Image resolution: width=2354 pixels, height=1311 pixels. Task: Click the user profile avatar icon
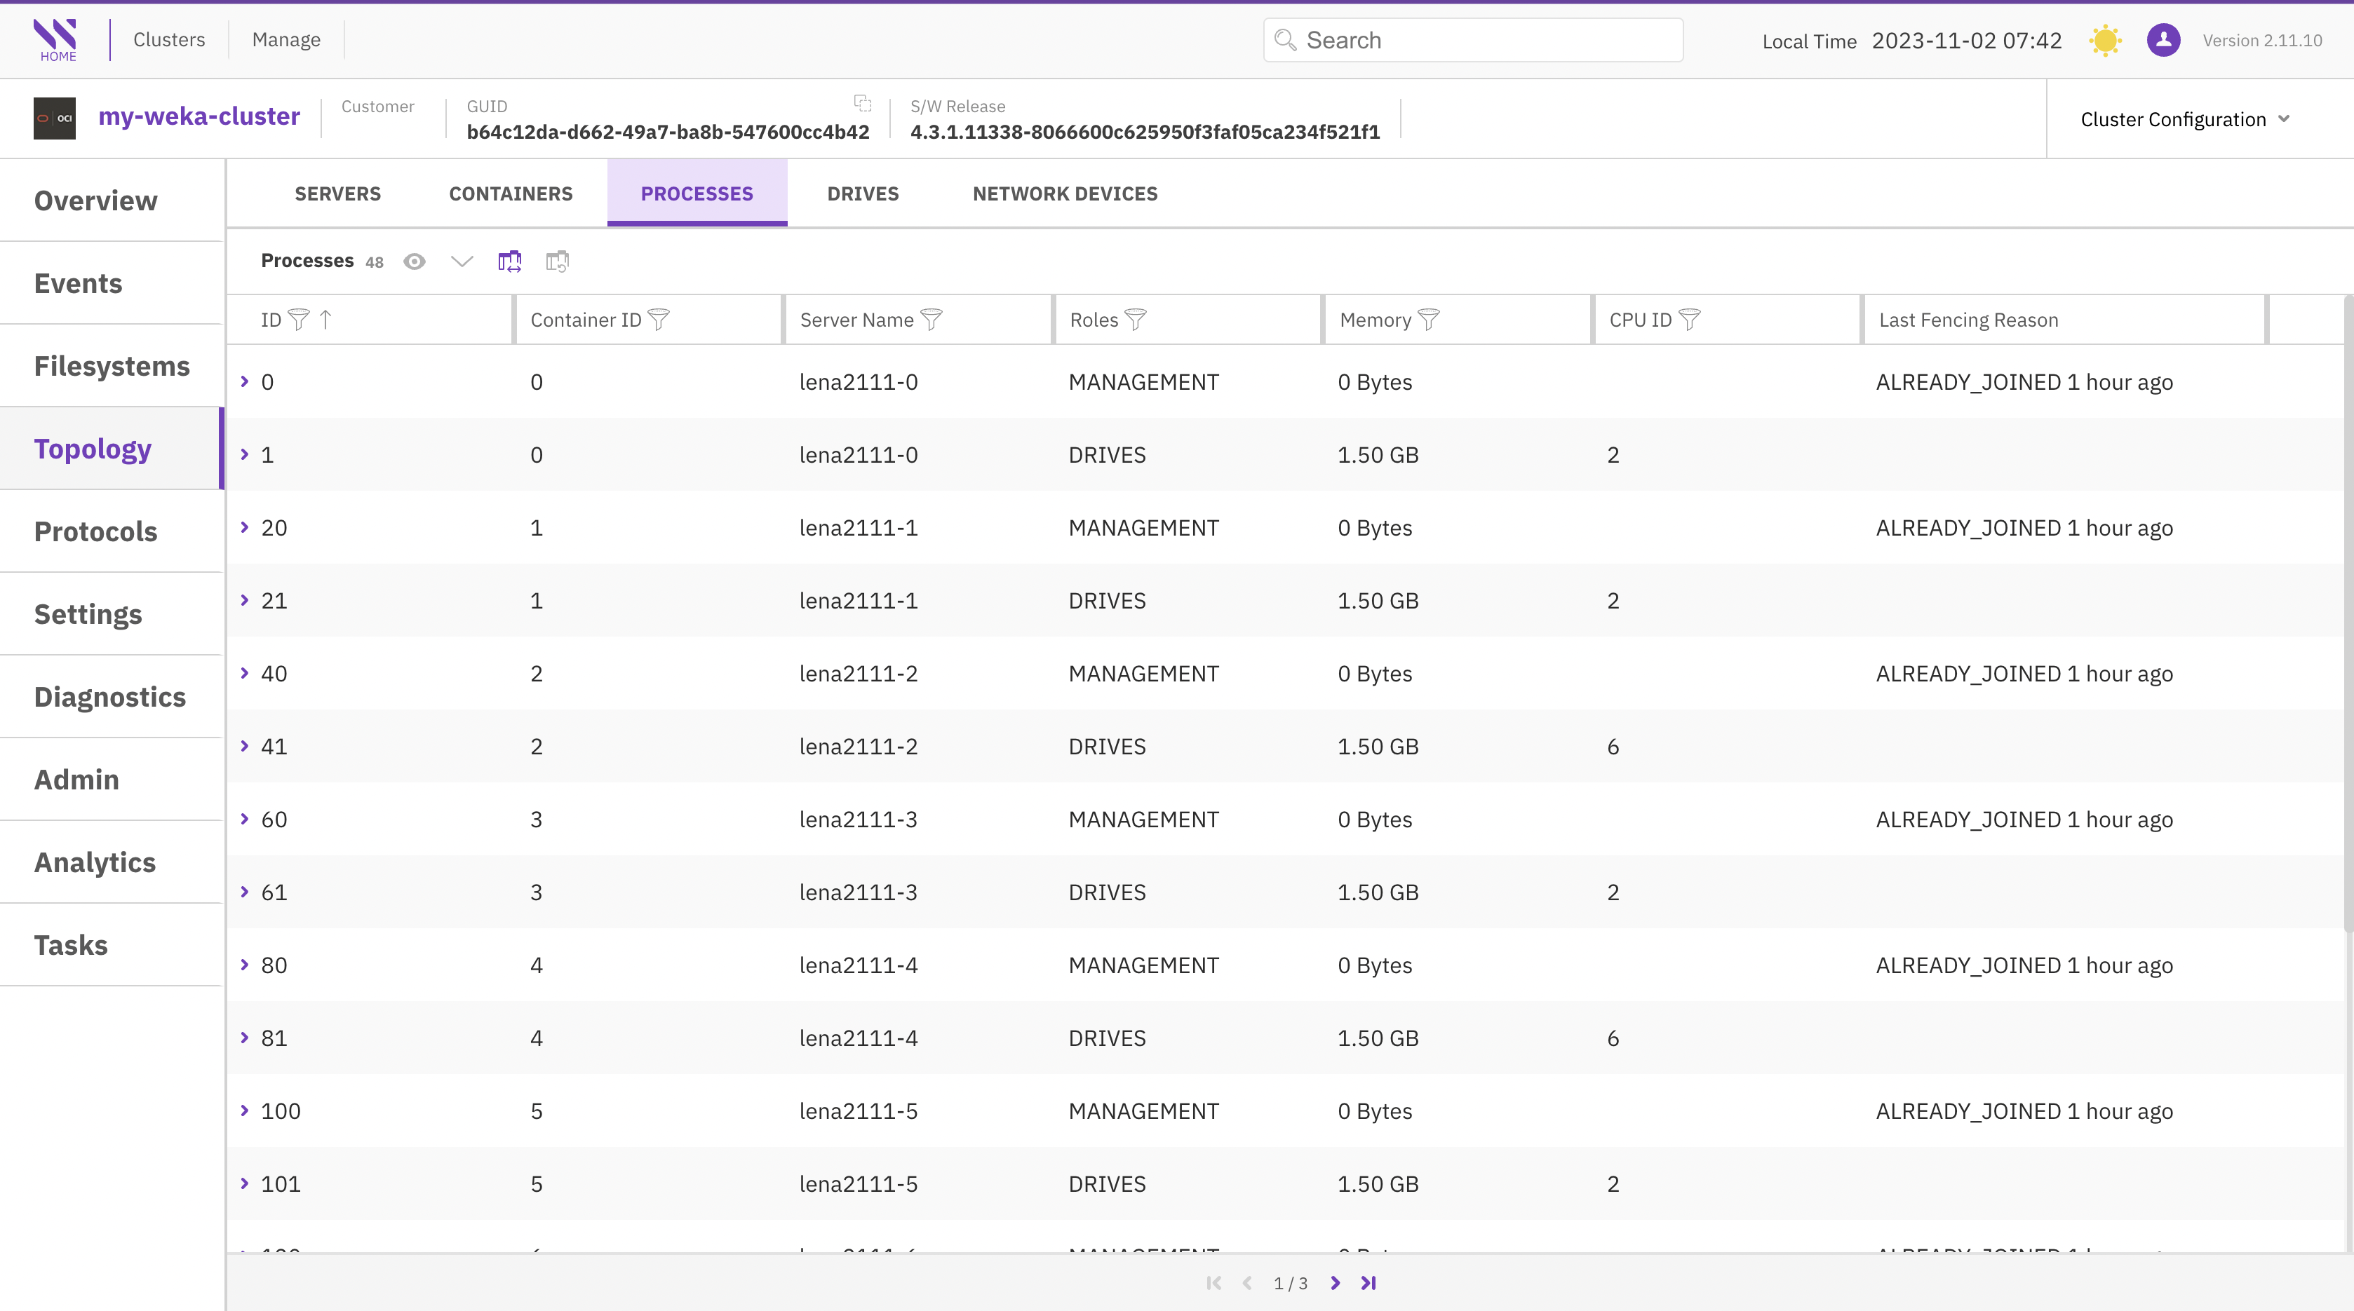(2163, 40)
